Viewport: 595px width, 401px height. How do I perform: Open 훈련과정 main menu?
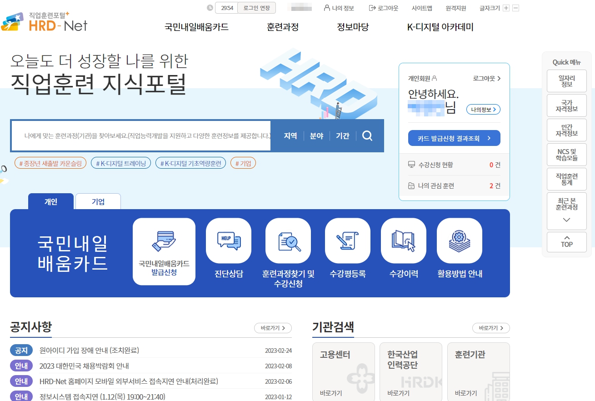[283, 27]
